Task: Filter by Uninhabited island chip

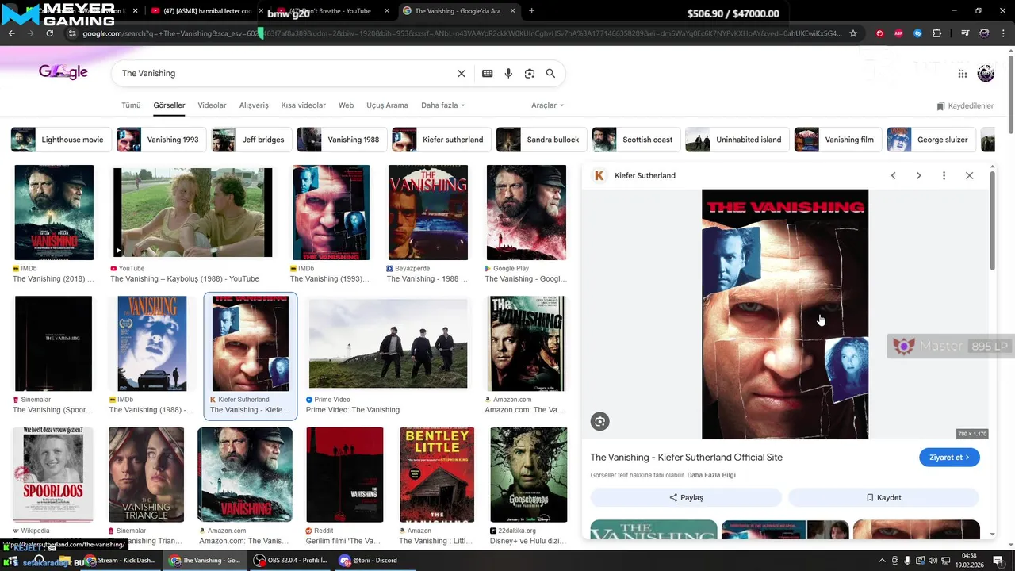Action: pyautogui.click(x=737, y=140)
